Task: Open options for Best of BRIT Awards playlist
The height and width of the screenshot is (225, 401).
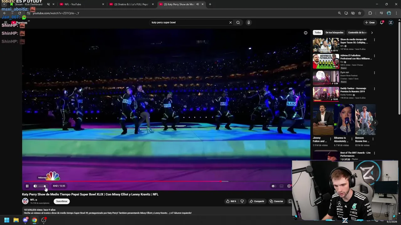Action: [x=374, y=153]
